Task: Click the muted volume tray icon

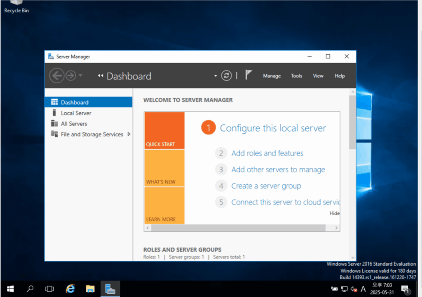Action: (x=354, y=290)
